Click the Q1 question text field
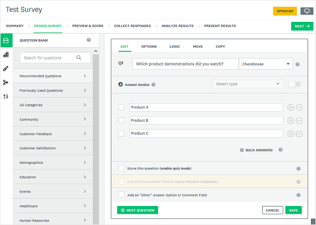Image resolution: width=316 pixels, height=225 pixels. (186, 64)
